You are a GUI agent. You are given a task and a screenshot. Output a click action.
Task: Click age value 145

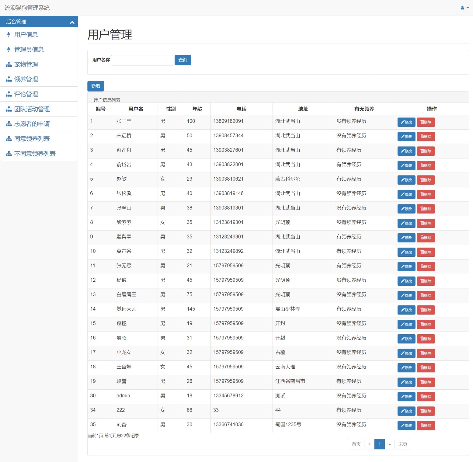tap(191, 309)
